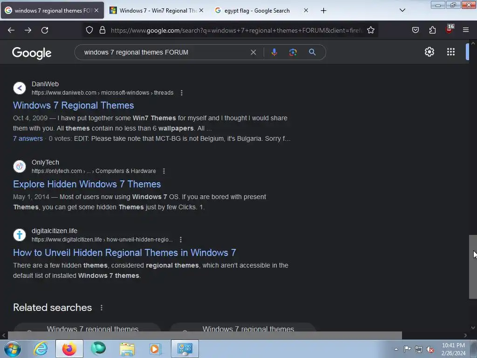Reload the current page

point(45,30)
